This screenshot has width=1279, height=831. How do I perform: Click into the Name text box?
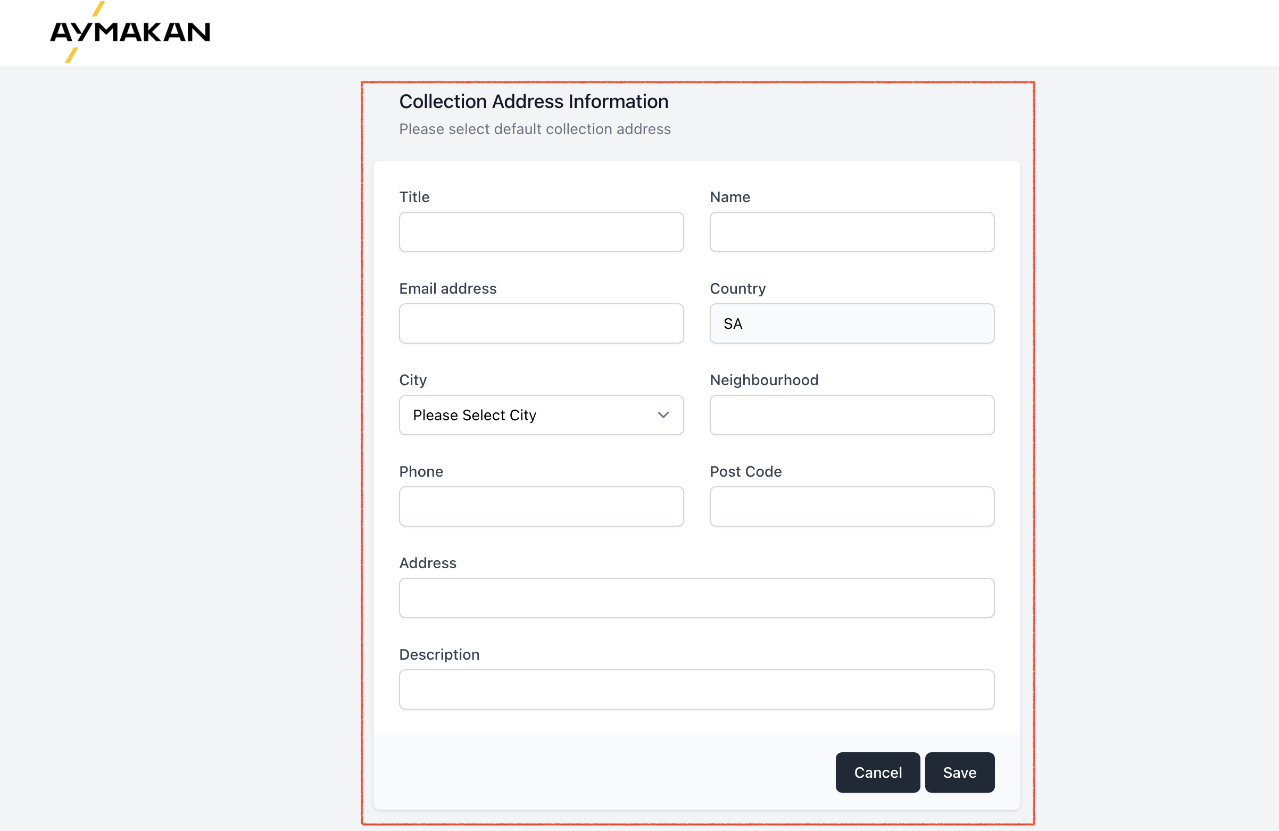[852, 231]
